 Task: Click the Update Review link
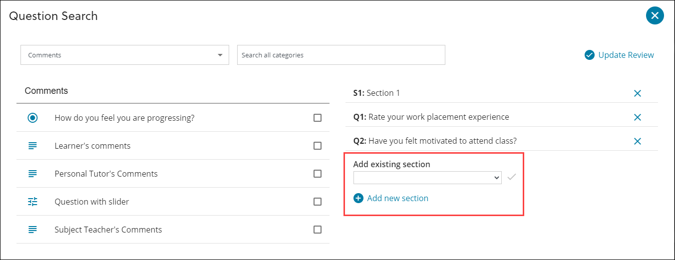click(626, 55)
